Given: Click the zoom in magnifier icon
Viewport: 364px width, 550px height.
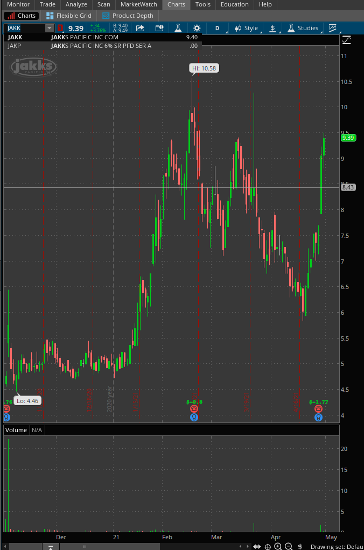Looking at the screenshot, I should (278, 546).
